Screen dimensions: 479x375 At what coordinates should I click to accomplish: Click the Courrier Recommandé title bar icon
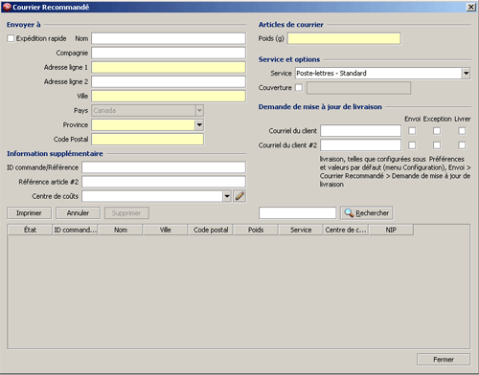(7, 7)
